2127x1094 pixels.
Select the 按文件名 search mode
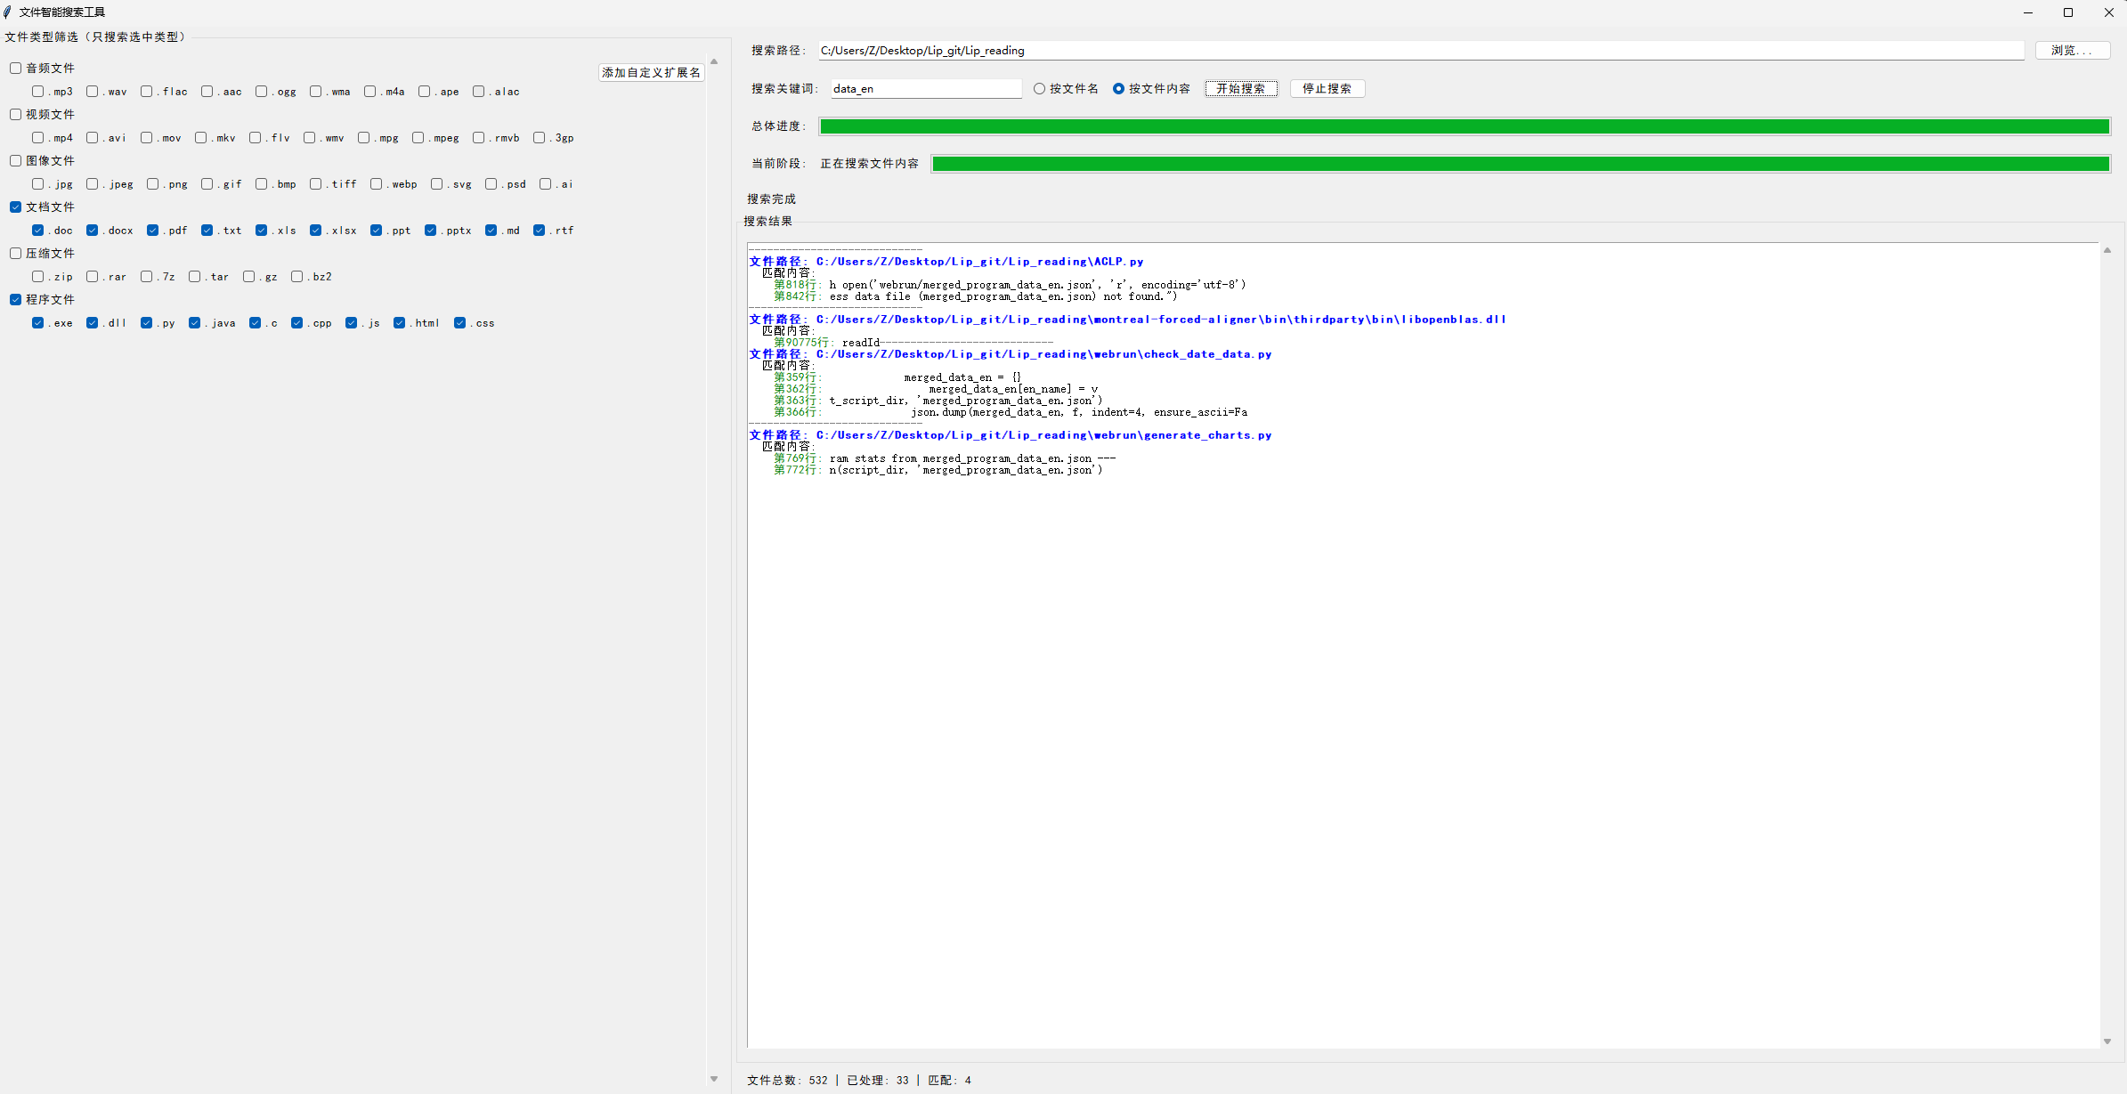1039,88
